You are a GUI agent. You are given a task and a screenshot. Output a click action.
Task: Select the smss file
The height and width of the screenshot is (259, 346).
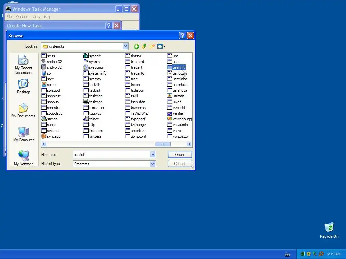48,56
